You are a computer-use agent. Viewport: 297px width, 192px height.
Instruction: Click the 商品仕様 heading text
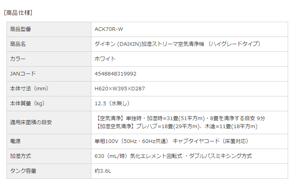(x=18, y=12)
